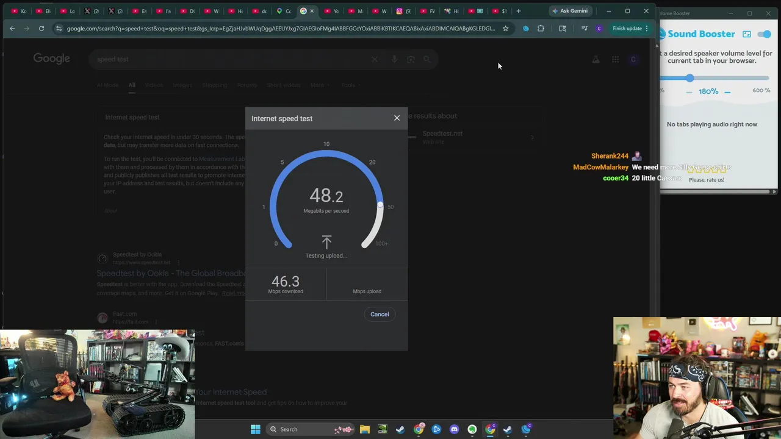Cancel the running speed test

click(380, 314)
